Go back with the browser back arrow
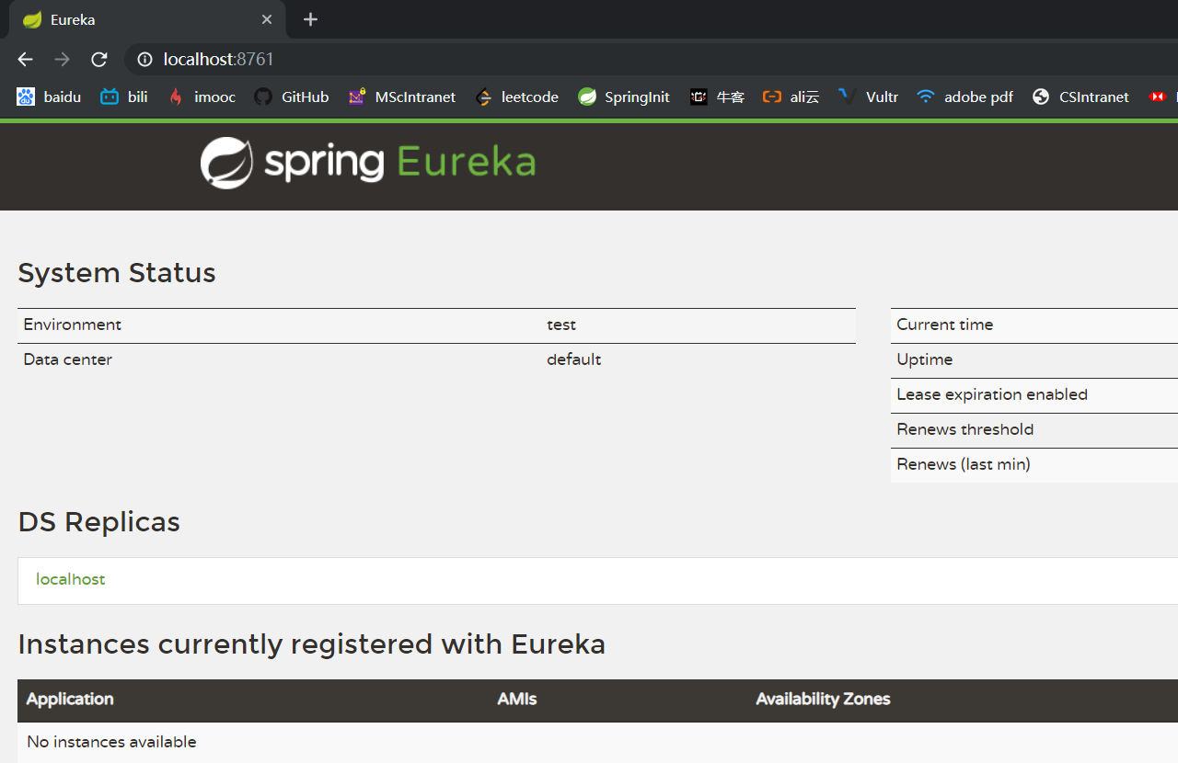 (25, 60)
